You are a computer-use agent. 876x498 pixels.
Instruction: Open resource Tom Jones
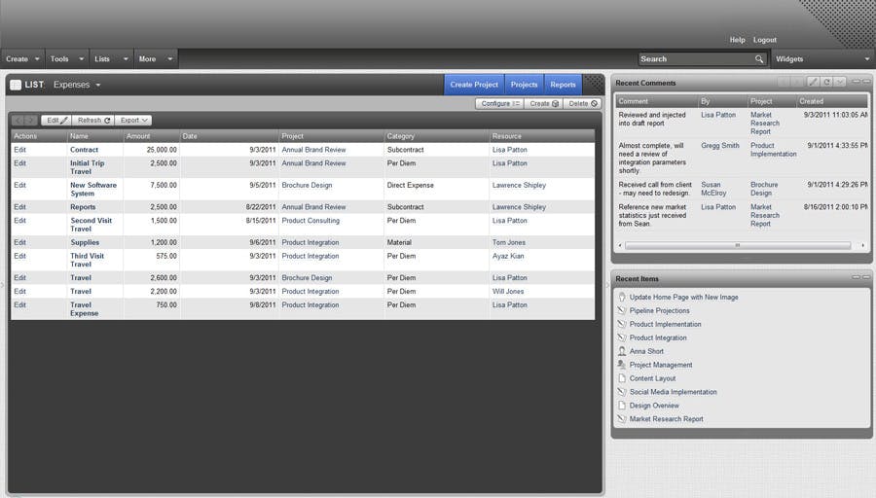(x=508, y=242)
